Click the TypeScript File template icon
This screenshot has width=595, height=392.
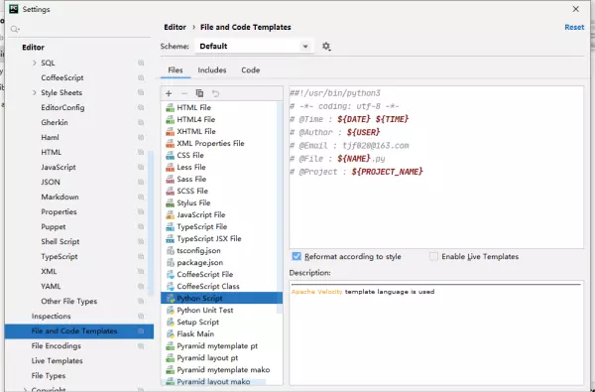coord(170,227)
